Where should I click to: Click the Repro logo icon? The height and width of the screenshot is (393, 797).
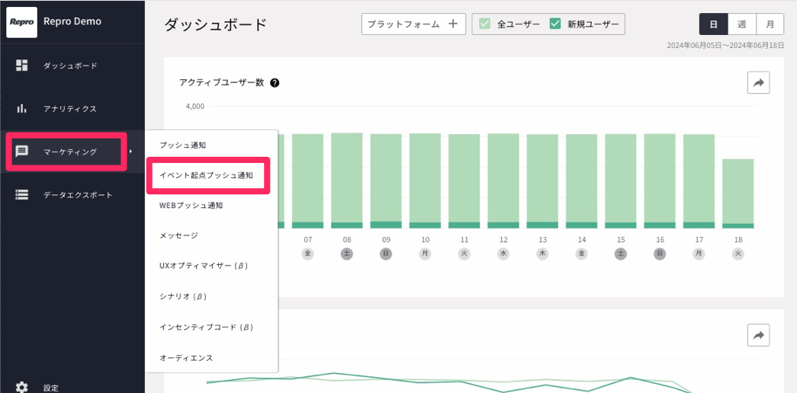click(x=21, y=22)
